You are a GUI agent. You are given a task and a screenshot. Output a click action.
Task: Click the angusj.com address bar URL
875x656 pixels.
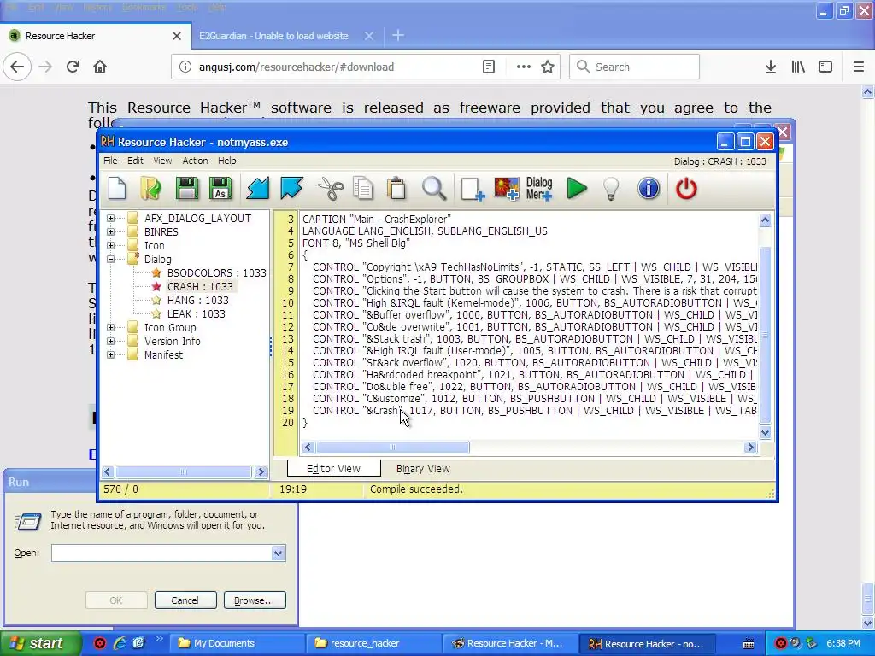click(x=297, y=67)
